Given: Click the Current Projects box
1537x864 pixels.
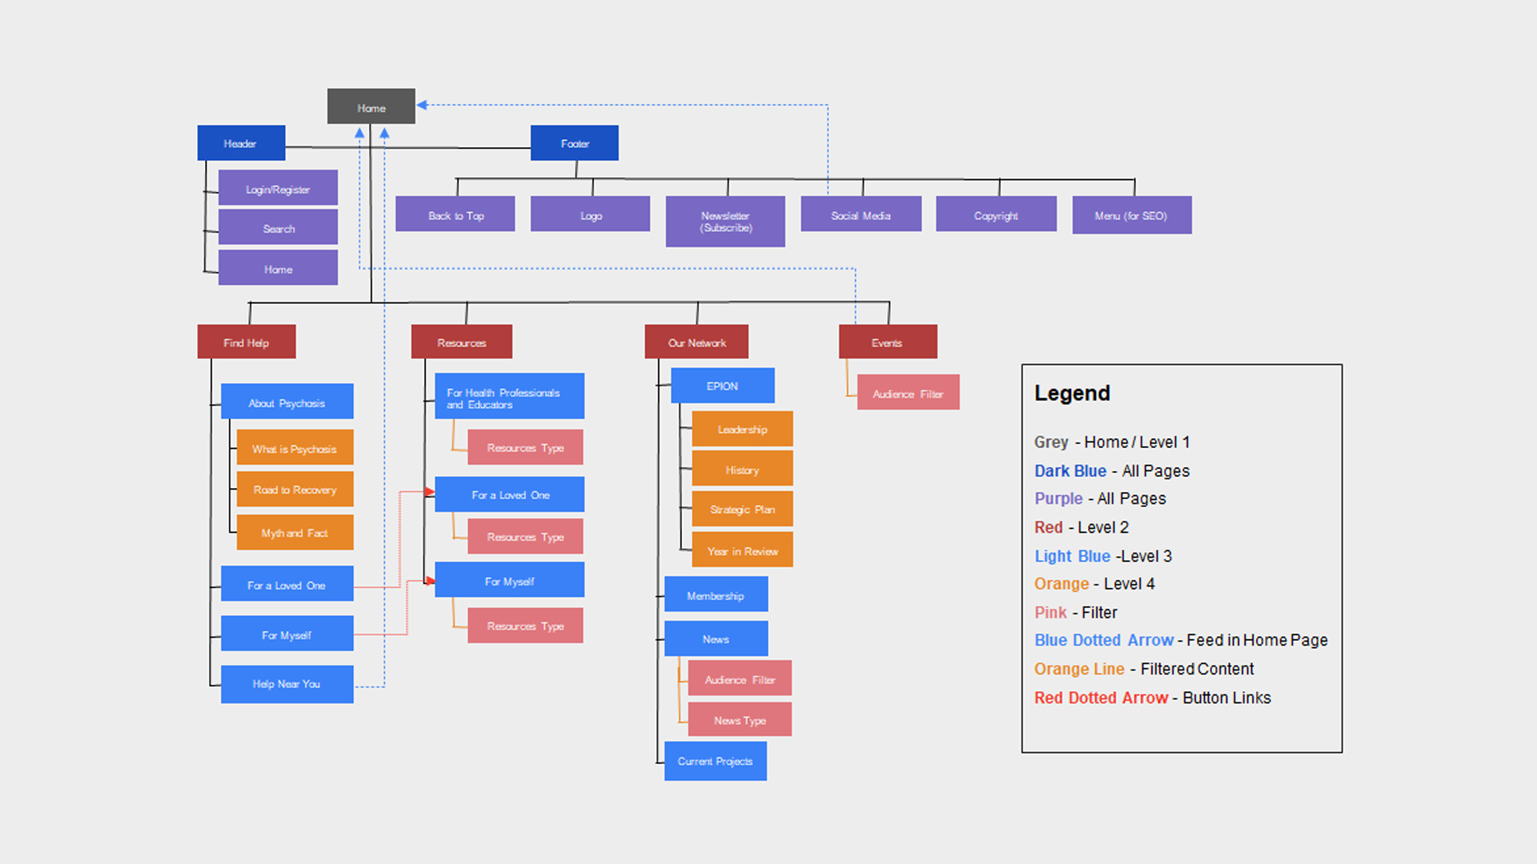Looking at the screenshot, I should tap(715, 761).
